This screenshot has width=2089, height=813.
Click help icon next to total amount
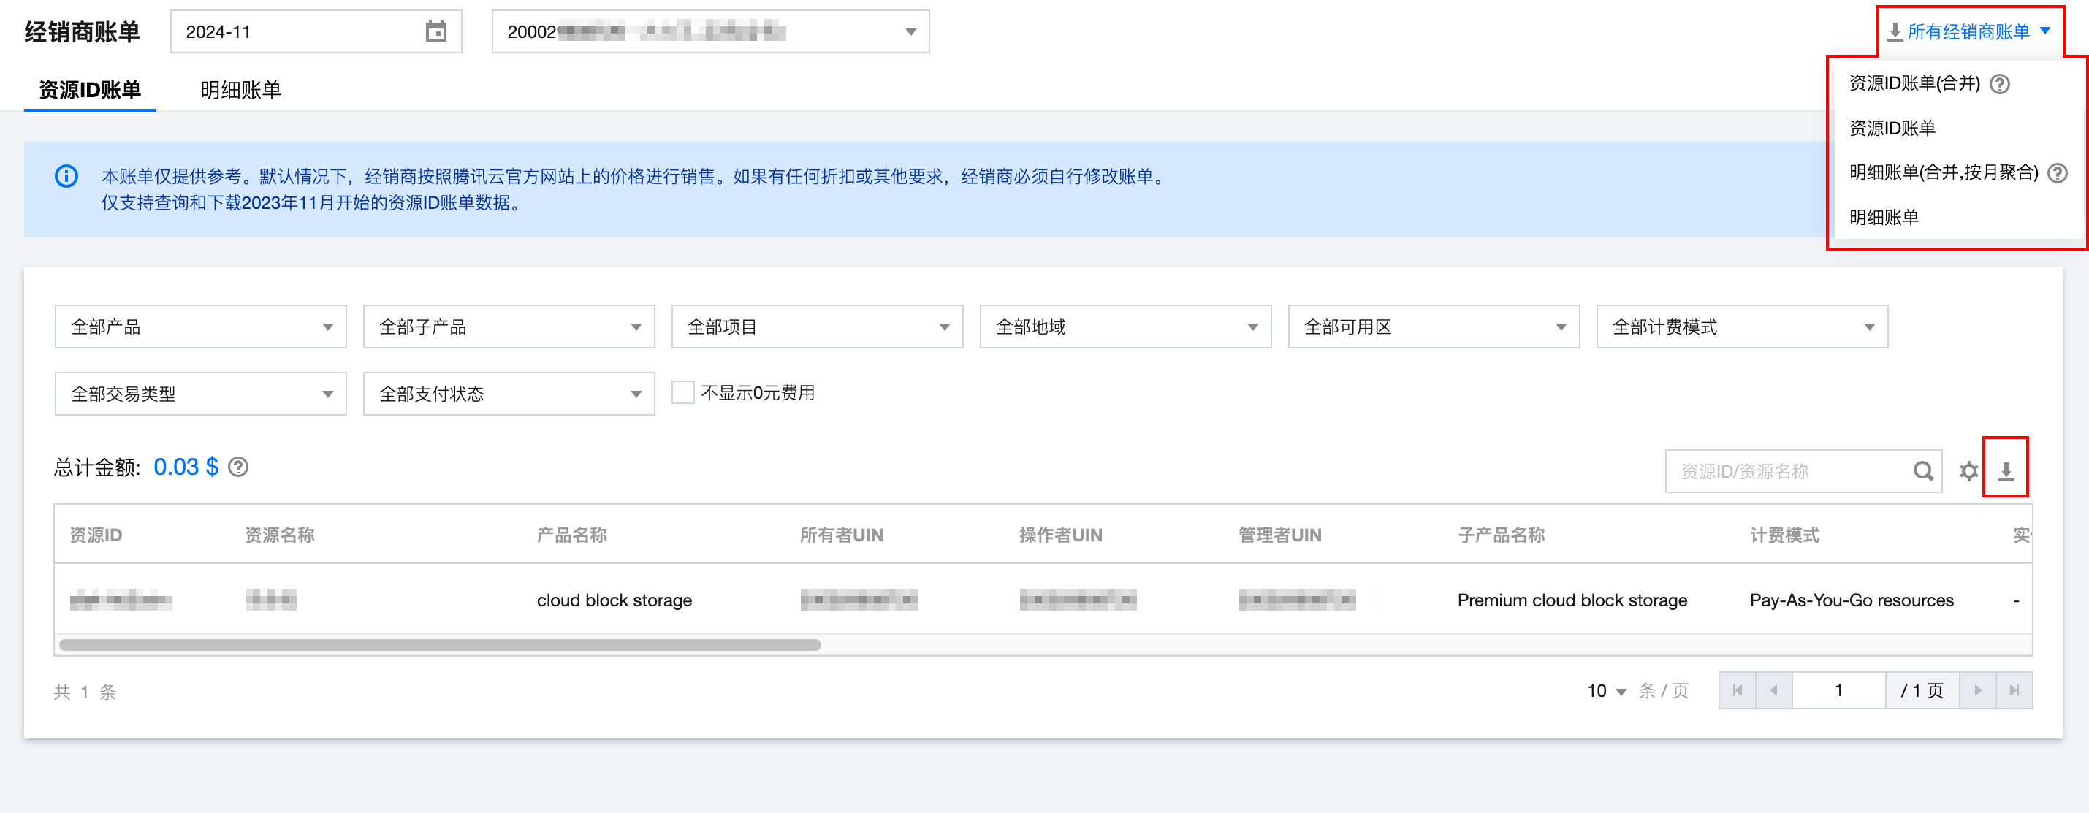point(237,467)
